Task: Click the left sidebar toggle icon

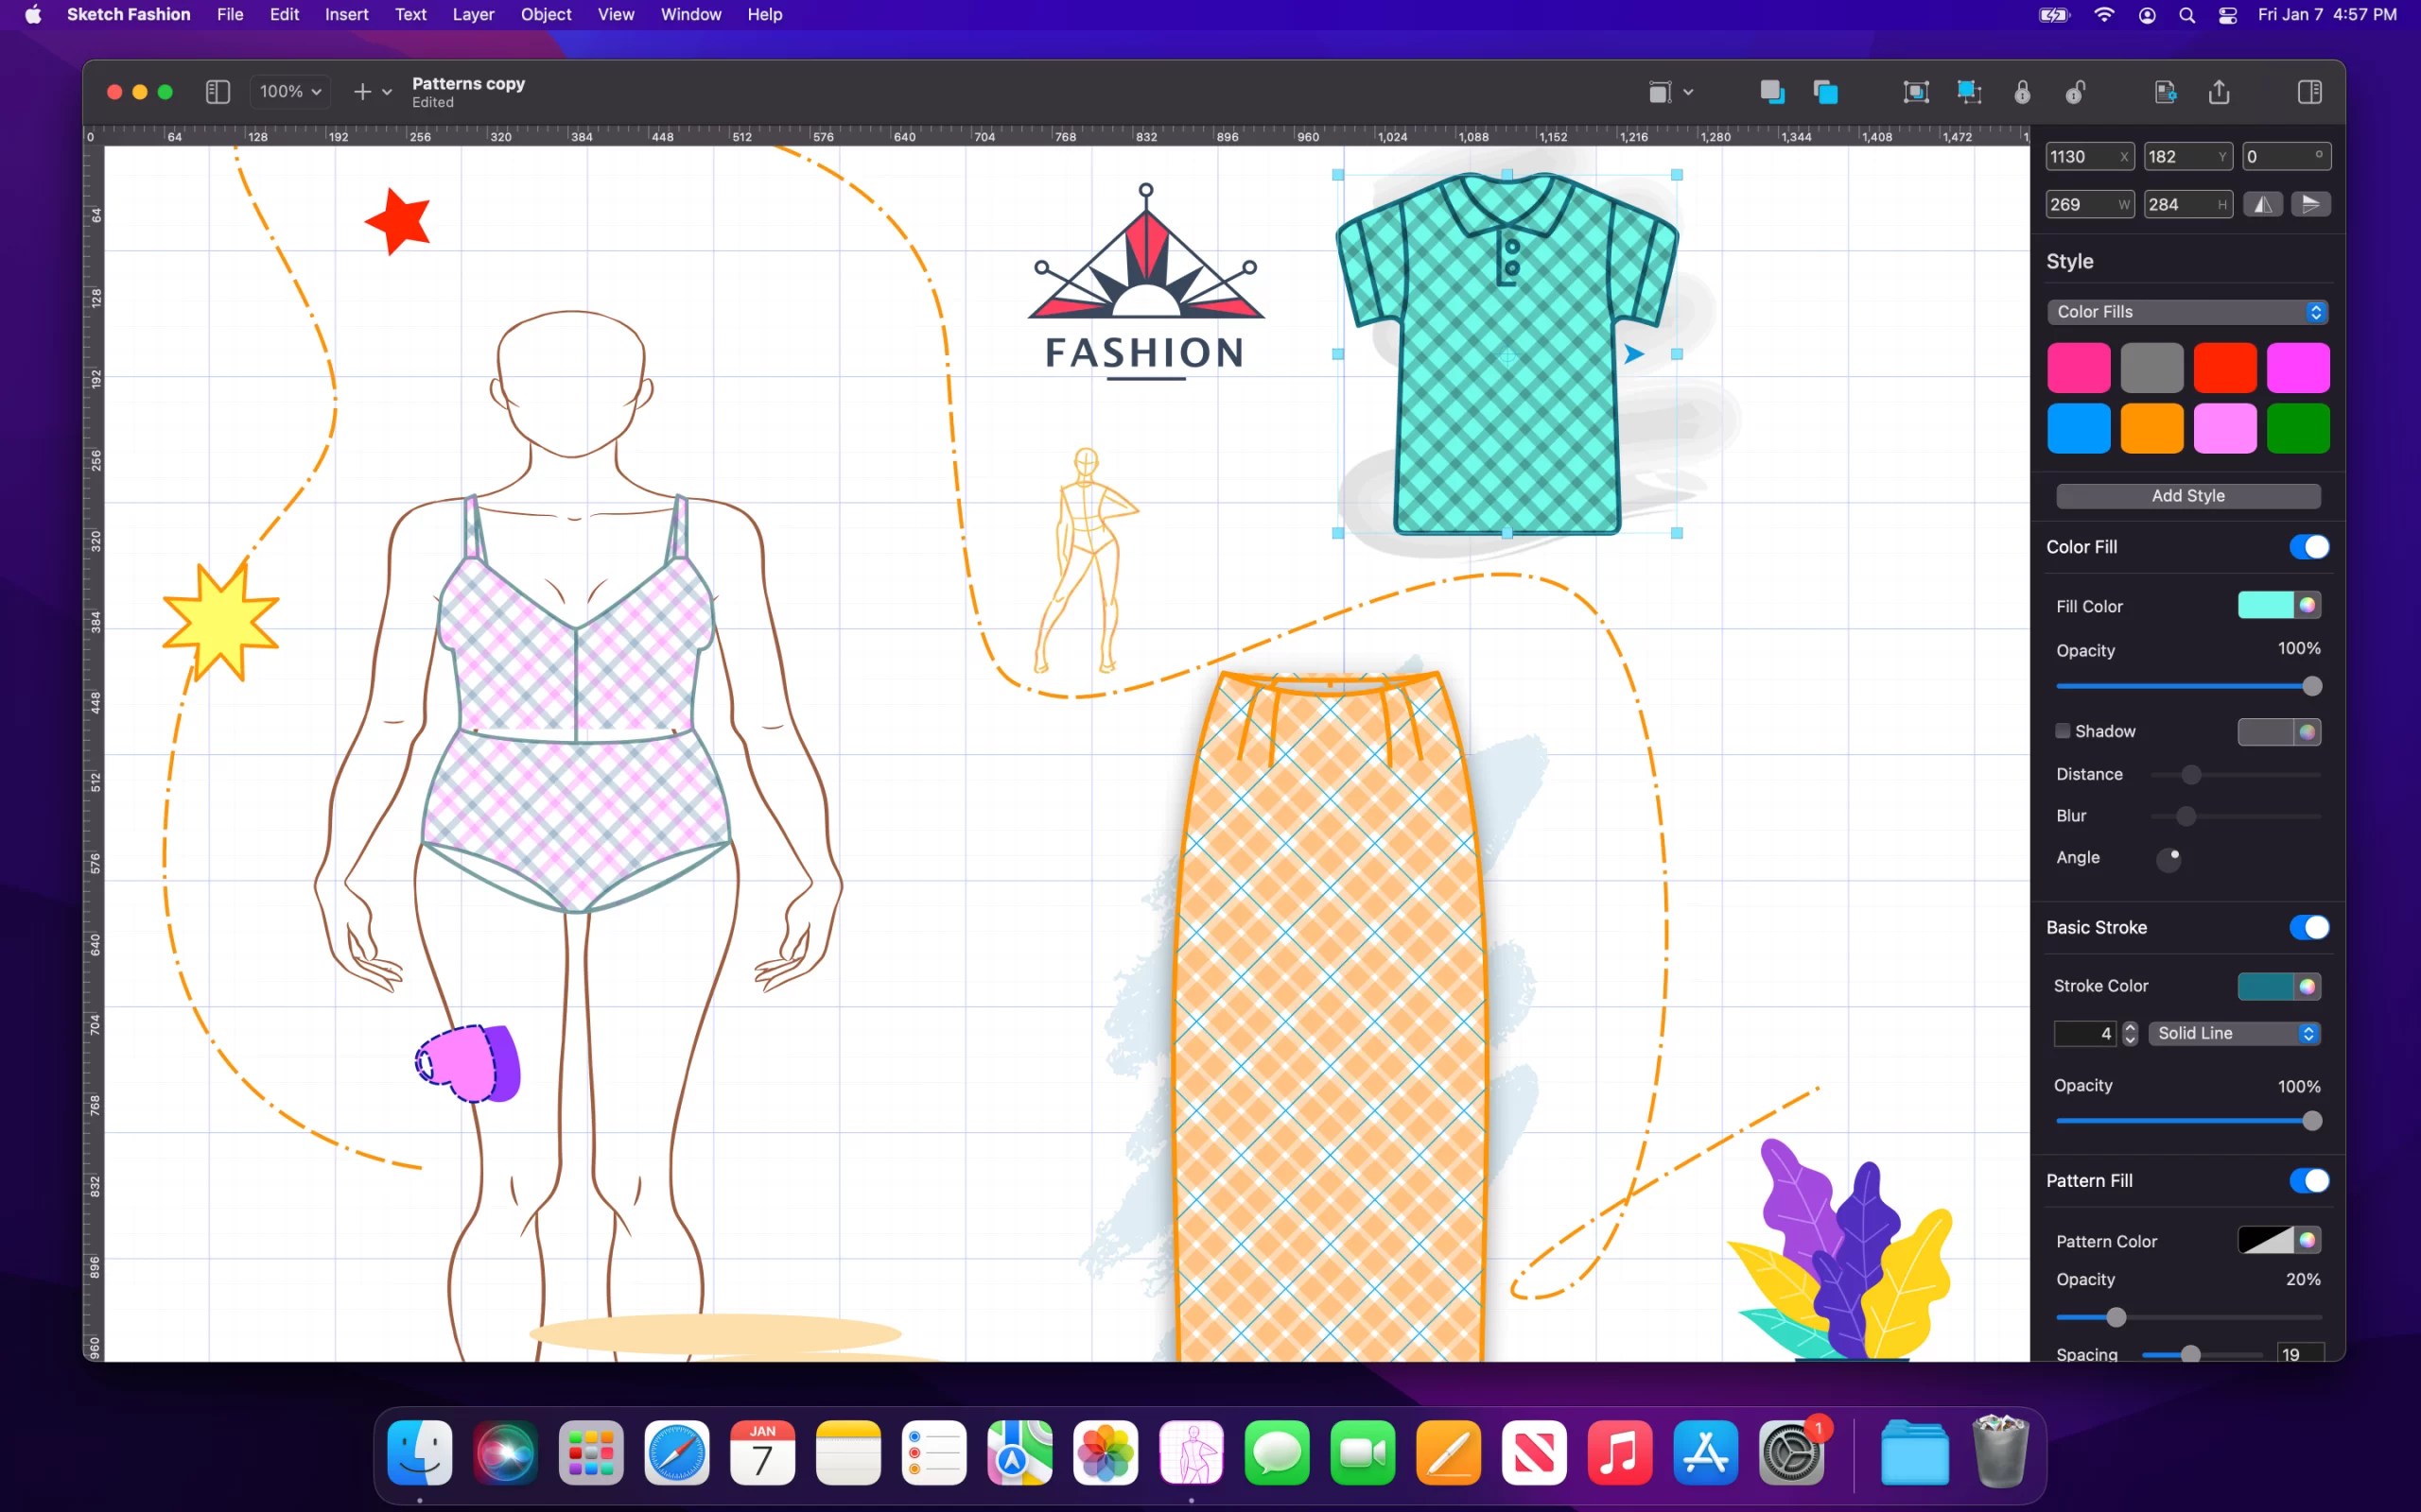Action: [x=218, y=91]
